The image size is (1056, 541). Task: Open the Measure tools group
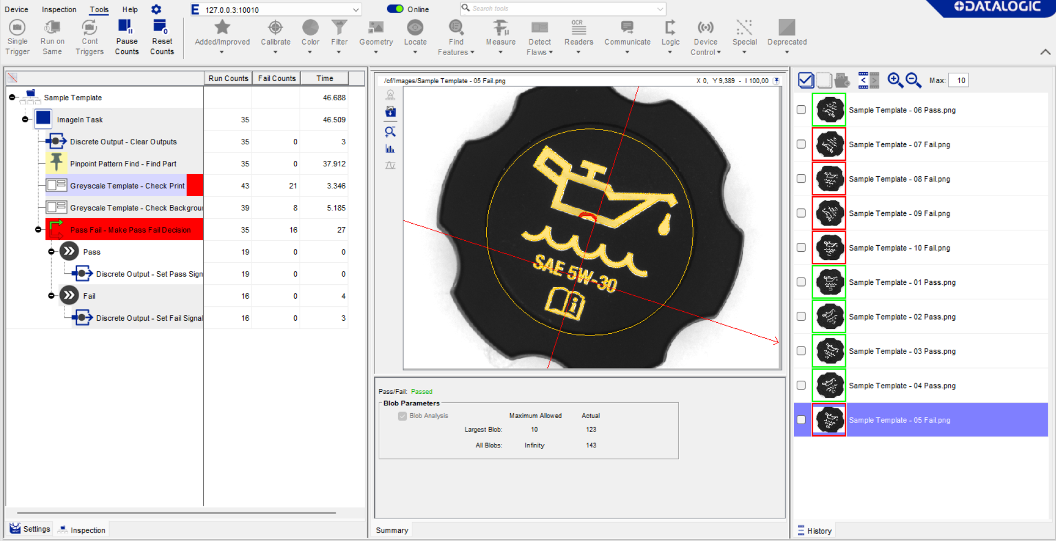coord(500,33)
